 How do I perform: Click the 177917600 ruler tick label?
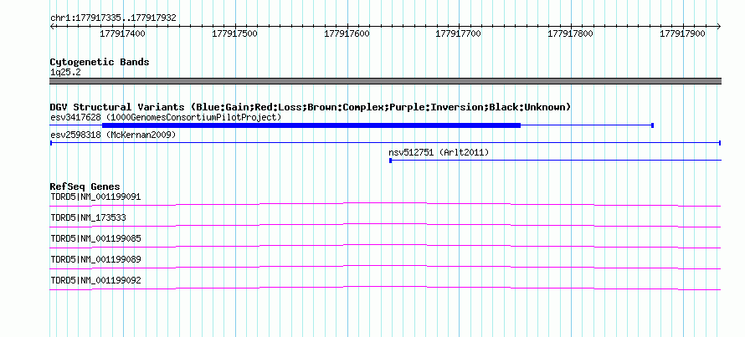[x=347, y=33]
